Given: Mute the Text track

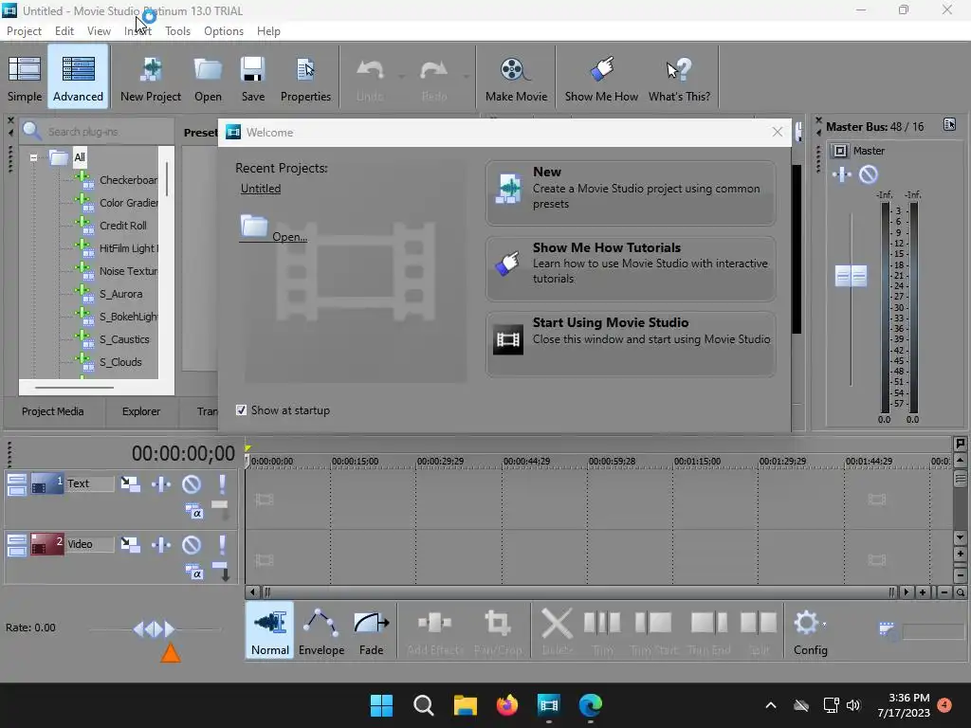Looking at the screenshot, I should 192,484.
